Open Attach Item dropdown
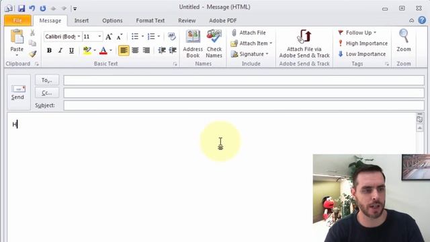The height and width of the screenshot is (242, 430). tap(251, 43)
